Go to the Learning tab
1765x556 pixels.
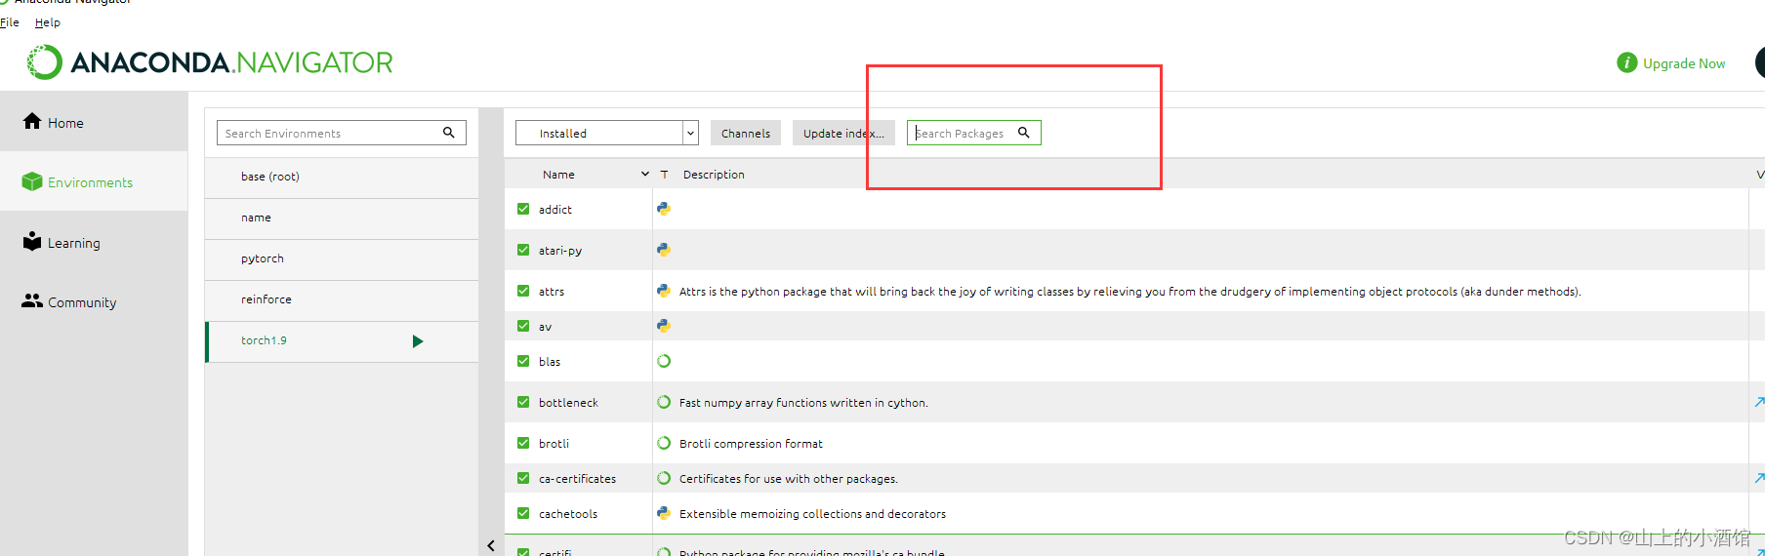(94, 242)
